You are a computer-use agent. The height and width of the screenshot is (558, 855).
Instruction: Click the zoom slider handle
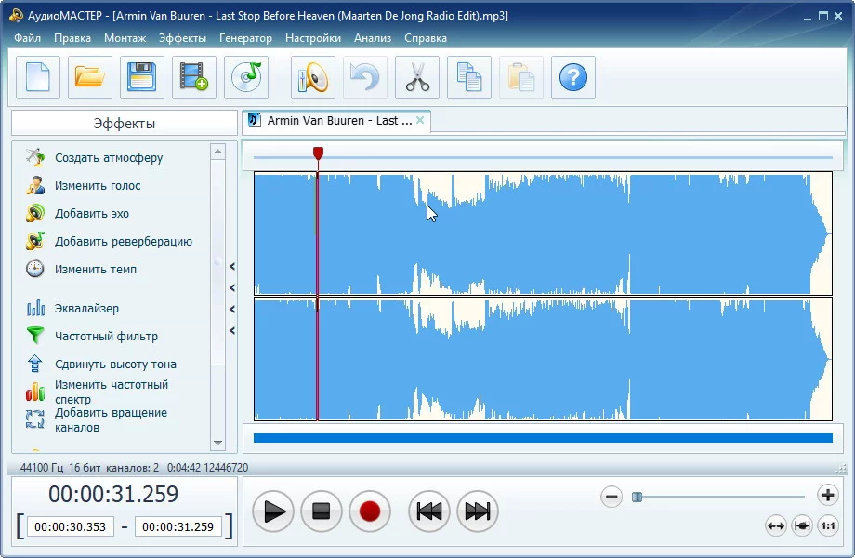coord(637,497)
